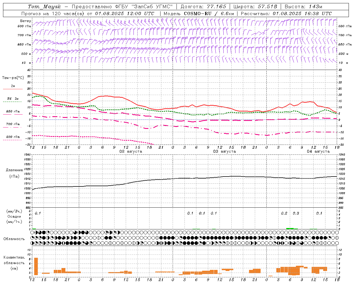This screenshot has height=282, width=353.
Task: Click the station title Tom_Maysk
Action: (44, 7)
